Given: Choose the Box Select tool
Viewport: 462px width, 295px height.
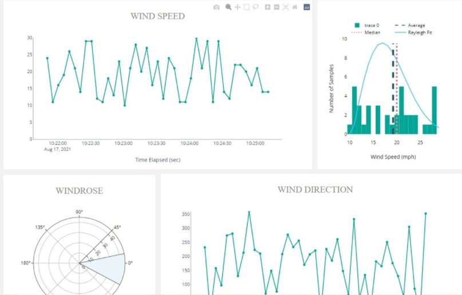Looking at the screenshot, I should [247, 7].
